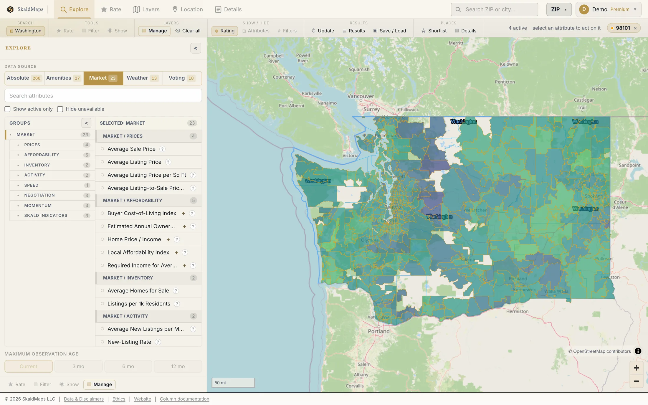Open Save / Load
648x405 pixels.
point(390,31)
